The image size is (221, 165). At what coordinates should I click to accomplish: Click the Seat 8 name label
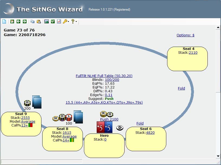coord(62,129)
